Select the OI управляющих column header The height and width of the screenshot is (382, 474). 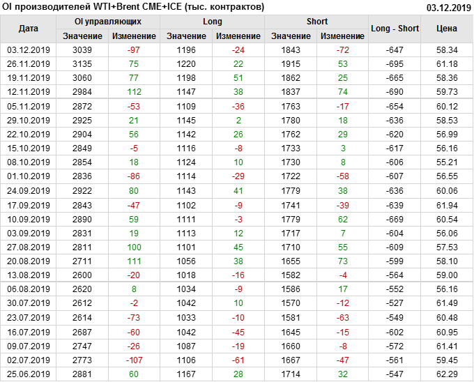click(x=108, y=22)
